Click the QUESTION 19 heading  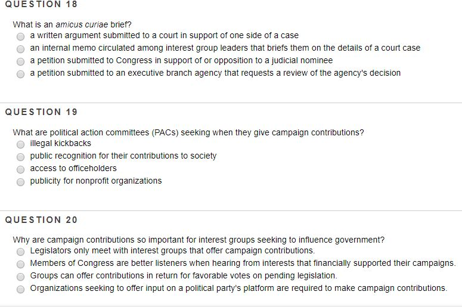pyautogui.click(x=41, y=112)
